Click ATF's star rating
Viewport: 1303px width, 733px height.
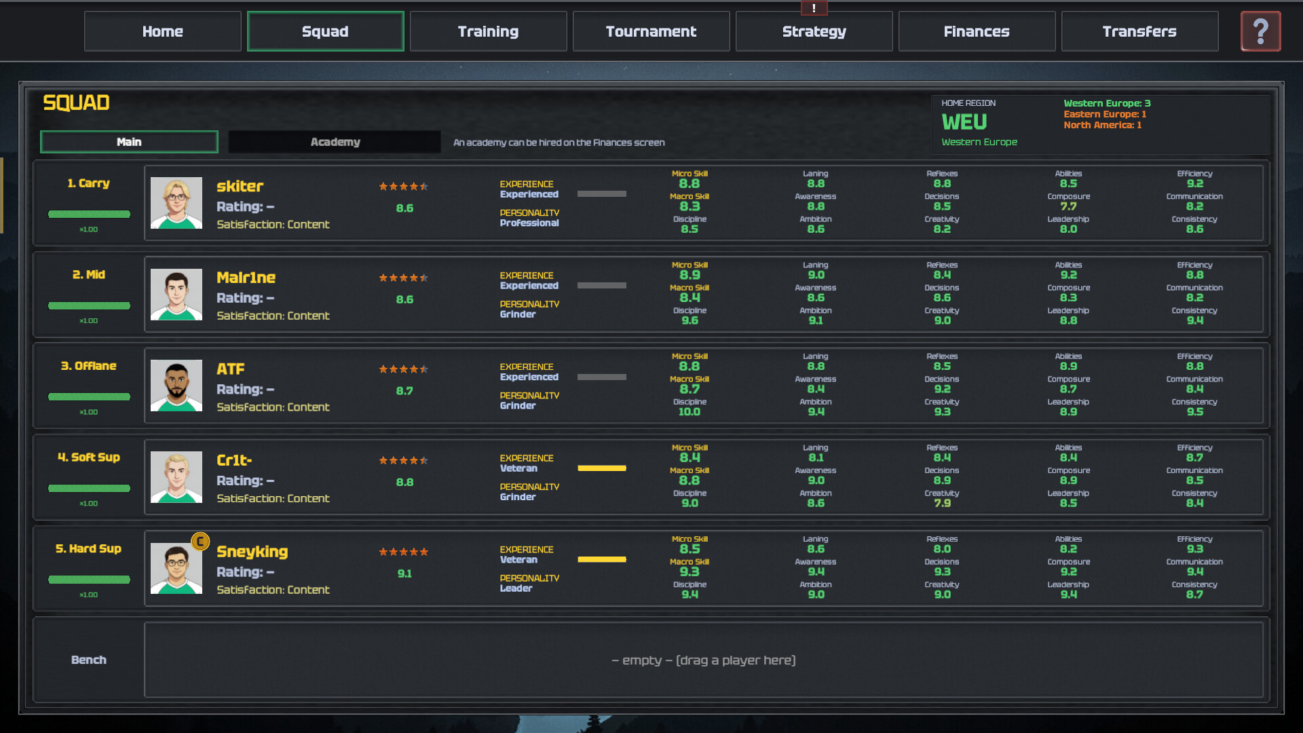pos(404,369)
